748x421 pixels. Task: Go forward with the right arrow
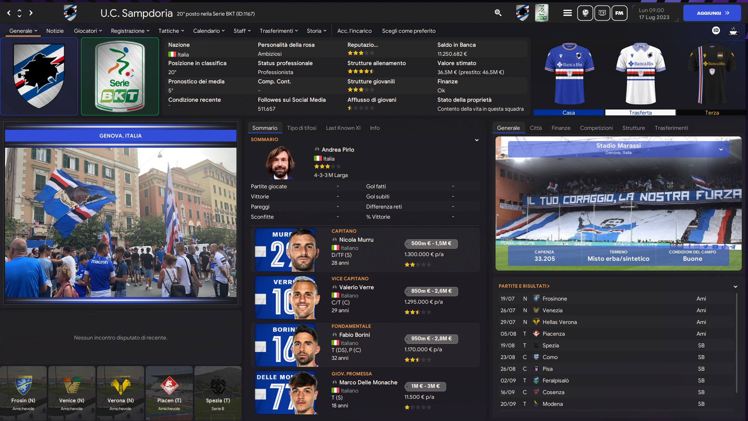(31, 13)
